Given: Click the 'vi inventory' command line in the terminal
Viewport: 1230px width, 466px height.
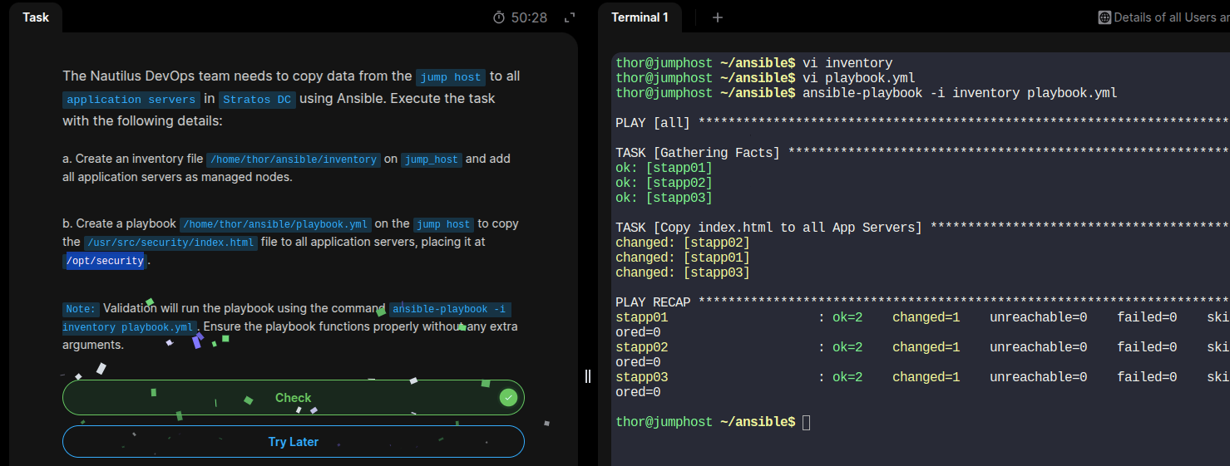Looking at the screenshot, I should (x=847, y=63).
